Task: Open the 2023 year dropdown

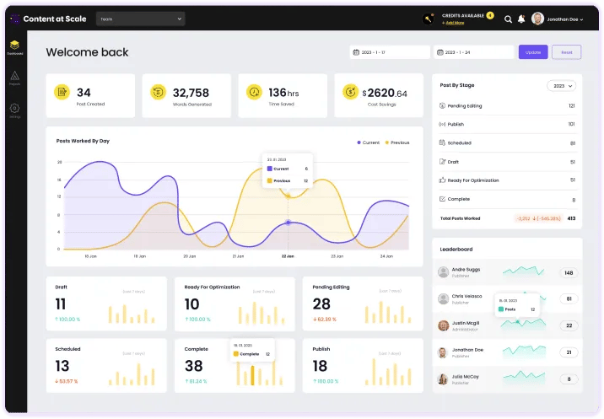Action: [562, 86]
